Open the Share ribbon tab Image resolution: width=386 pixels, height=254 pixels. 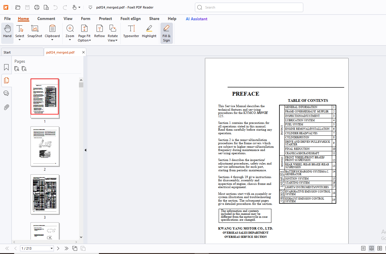(154, 19)
